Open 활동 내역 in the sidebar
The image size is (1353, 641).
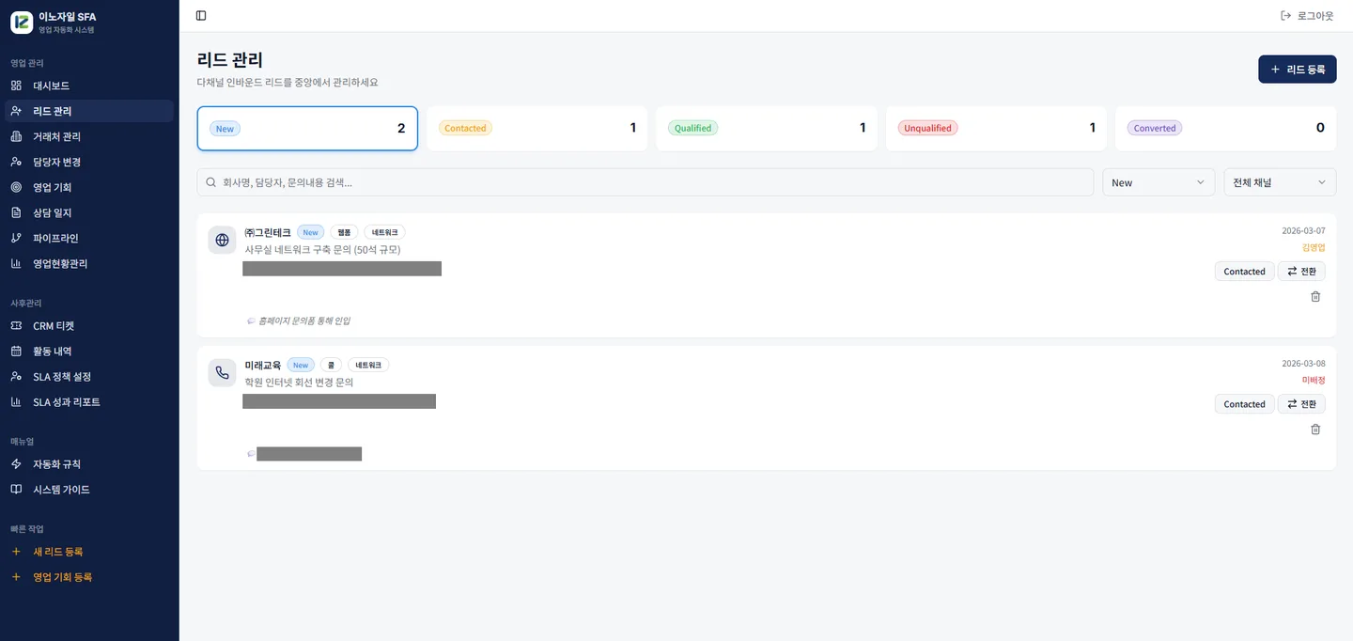[x=89, y=352]
